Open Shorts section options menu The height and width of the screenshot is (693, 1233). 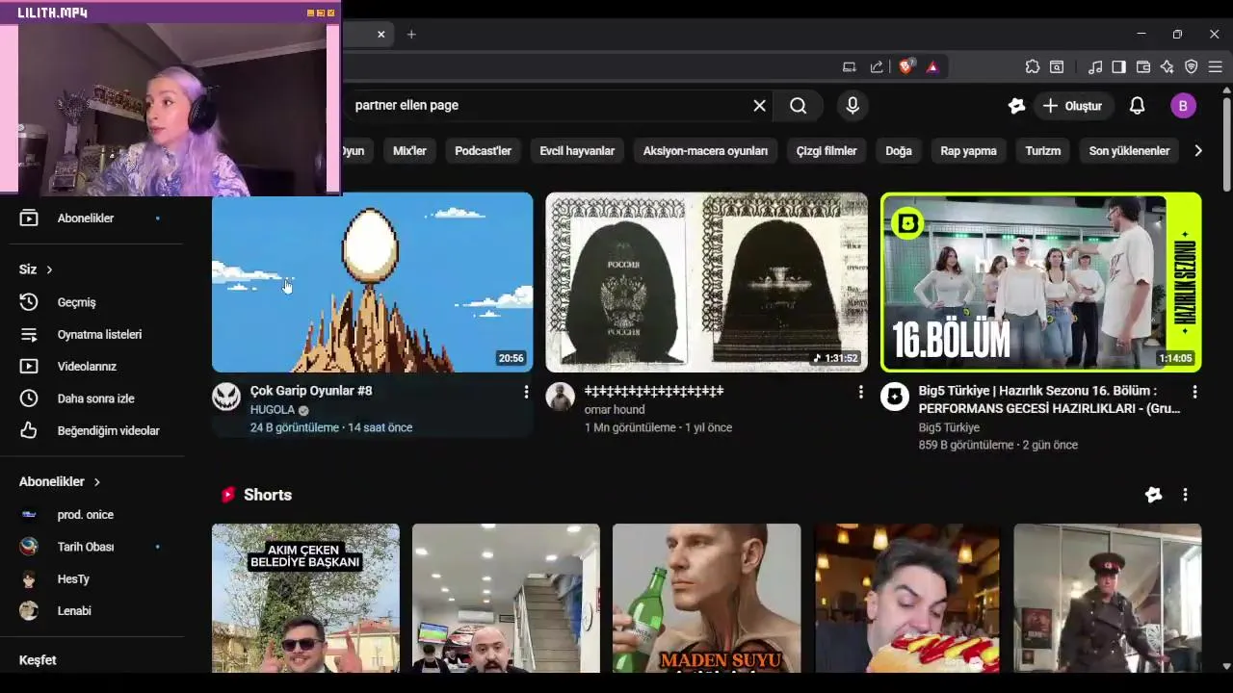1185,495
